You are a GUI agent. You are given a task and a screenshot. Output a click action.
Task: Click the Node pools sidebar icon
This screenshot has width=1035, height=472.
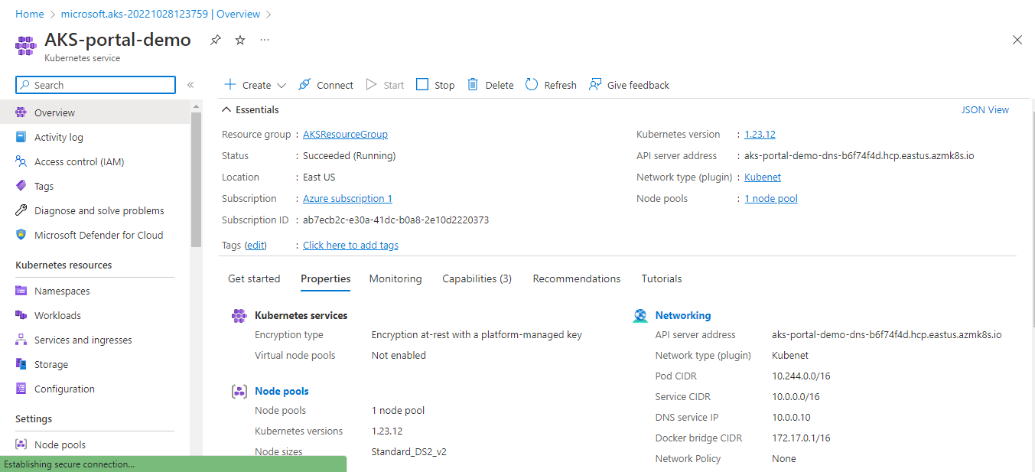tap(21, 444)
